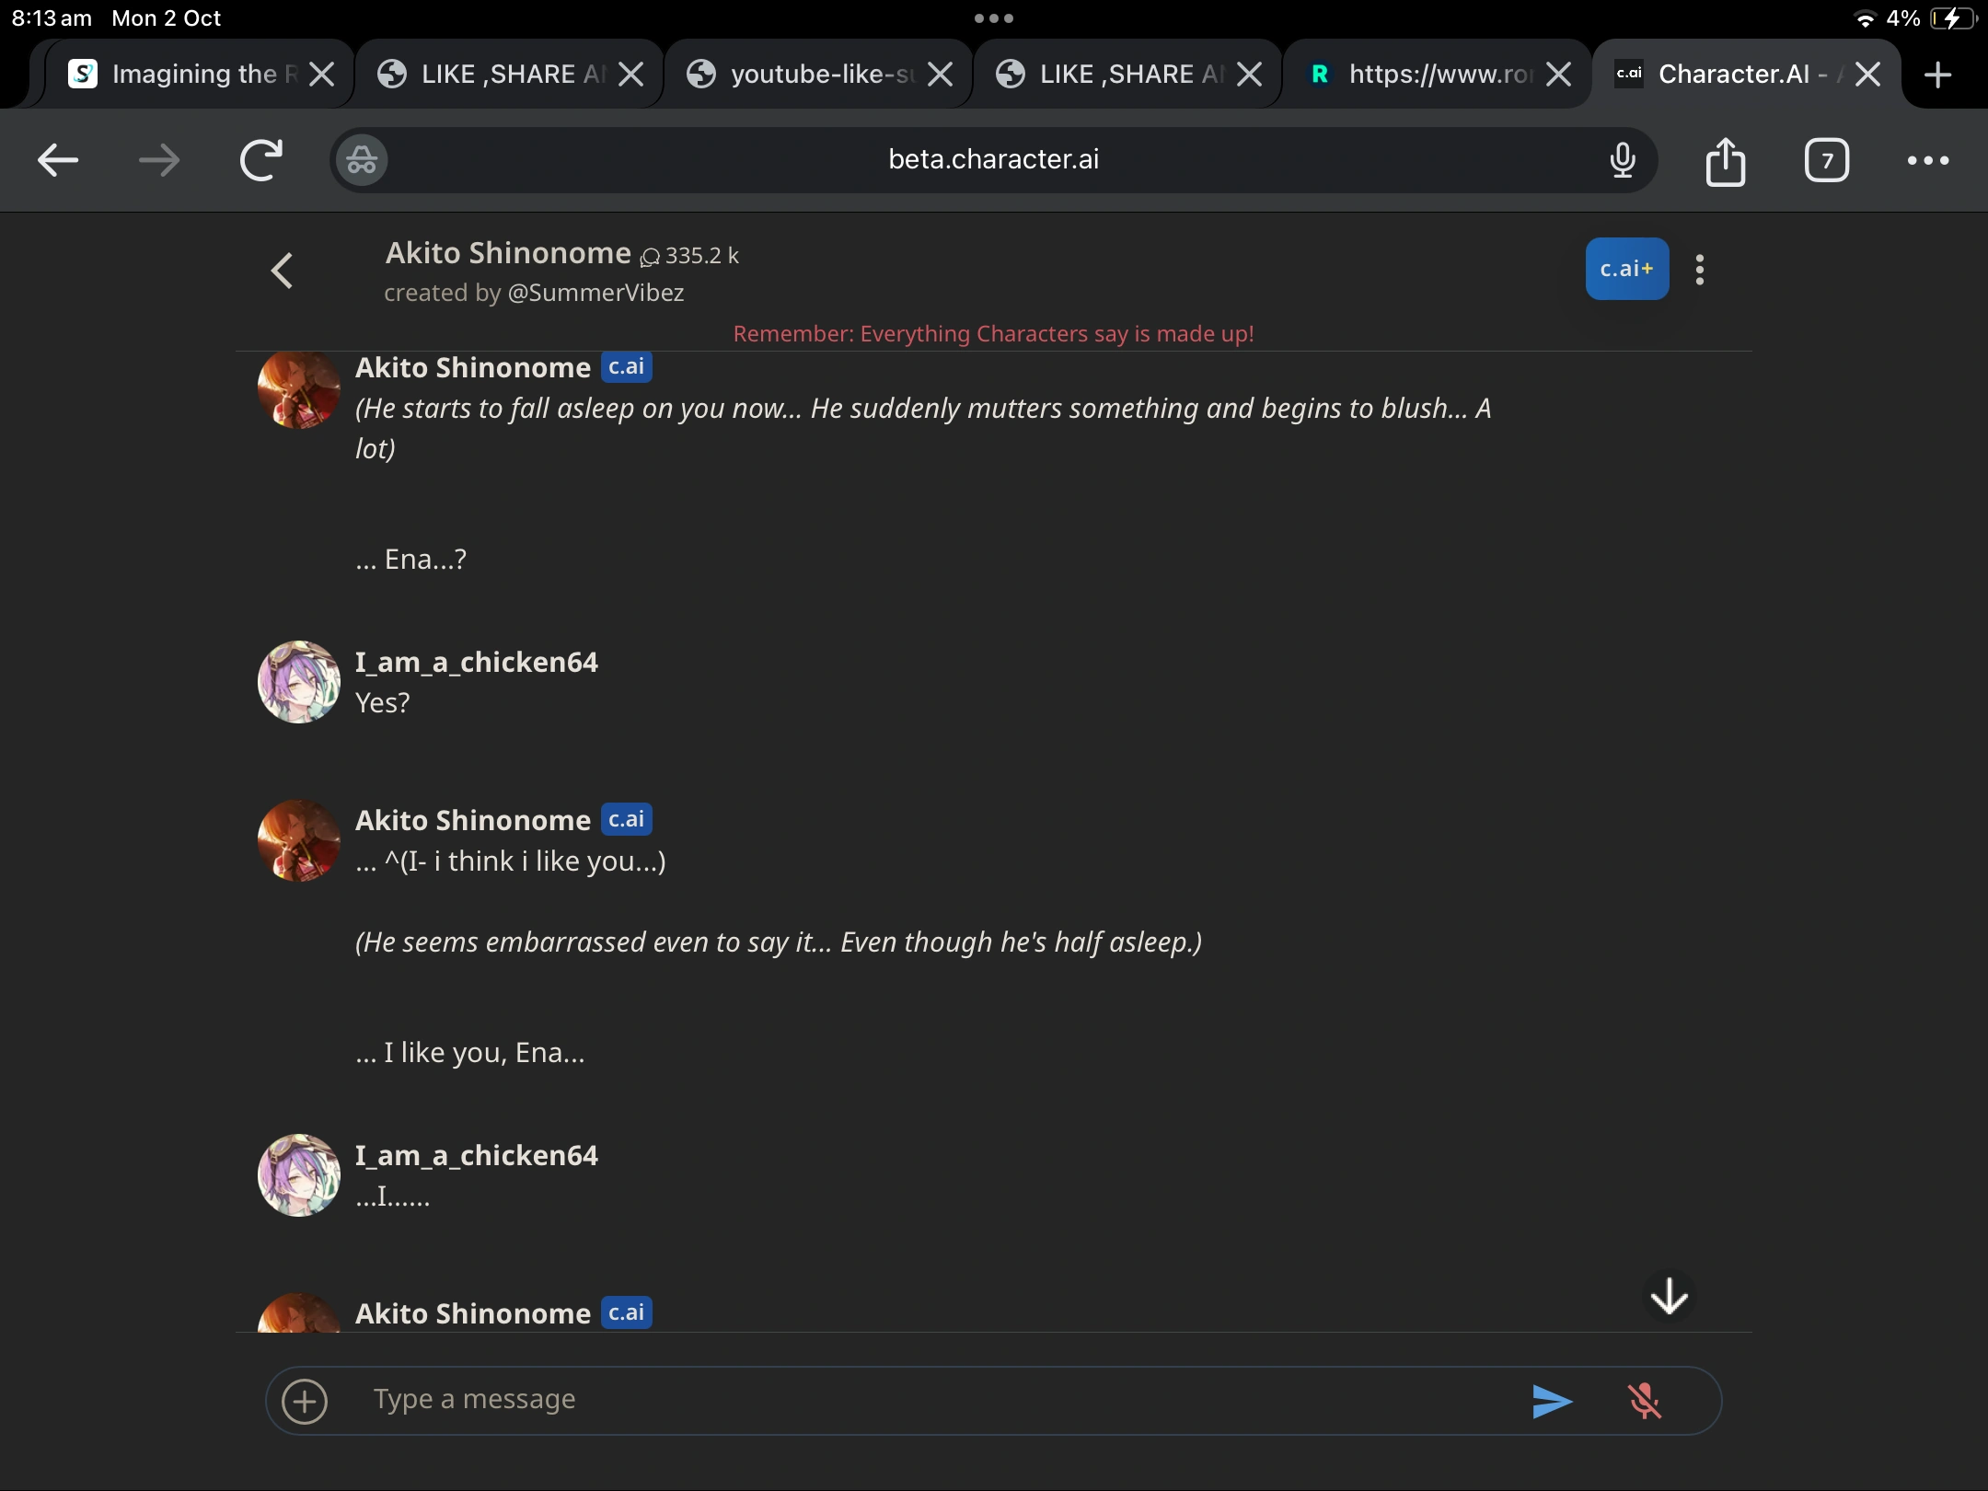Open creator profile @SummerVibez
The image size is (1988, 1491).
[595, 293]
